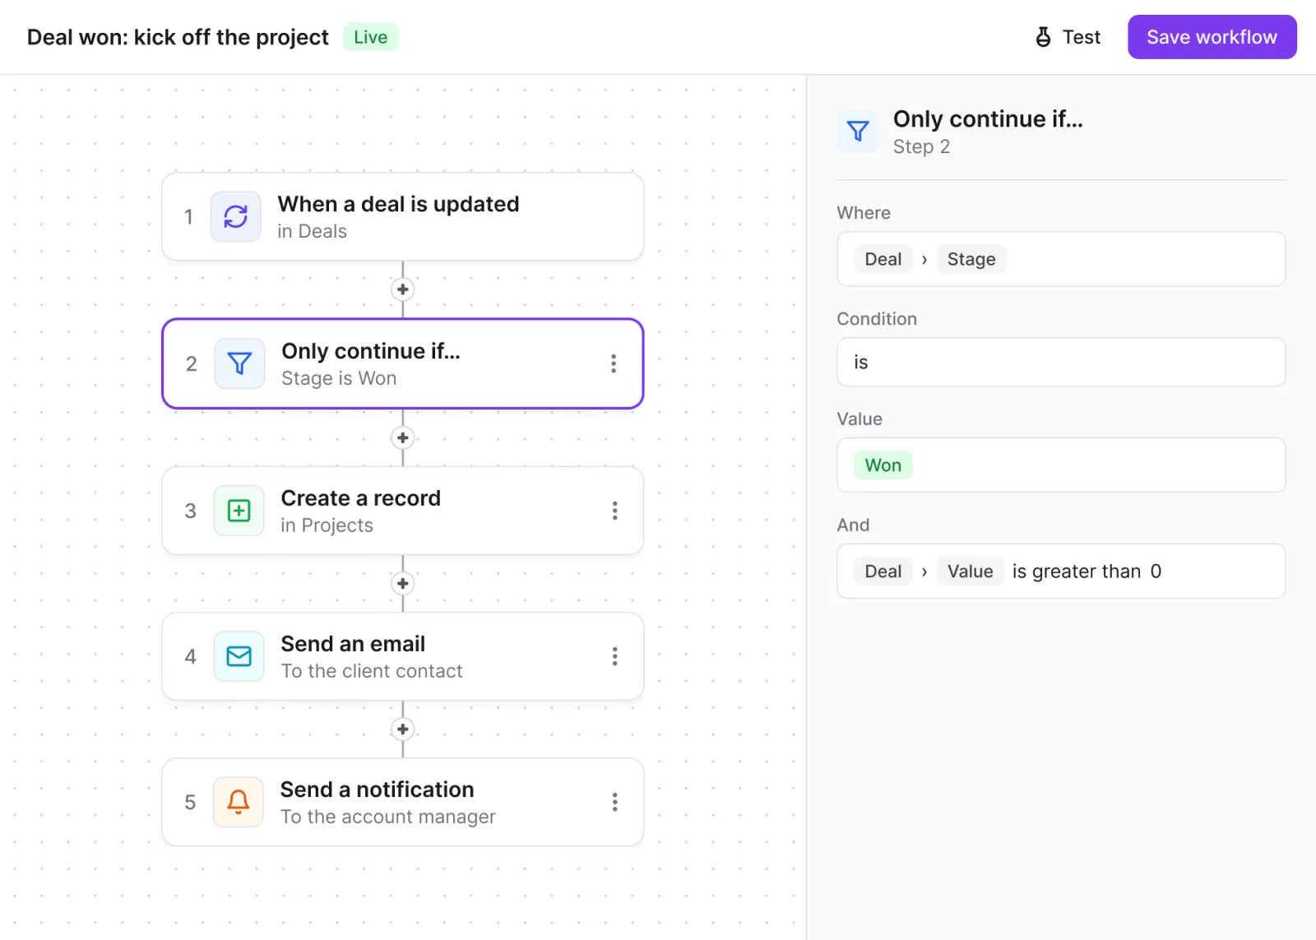Click the To the client contact subtitle

click(x=372, y=671)
